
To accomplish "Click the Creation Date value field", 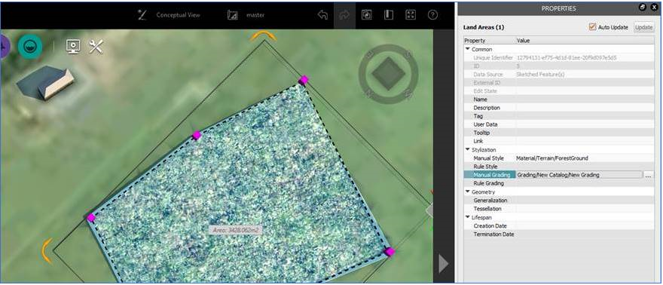I will 585,225.
